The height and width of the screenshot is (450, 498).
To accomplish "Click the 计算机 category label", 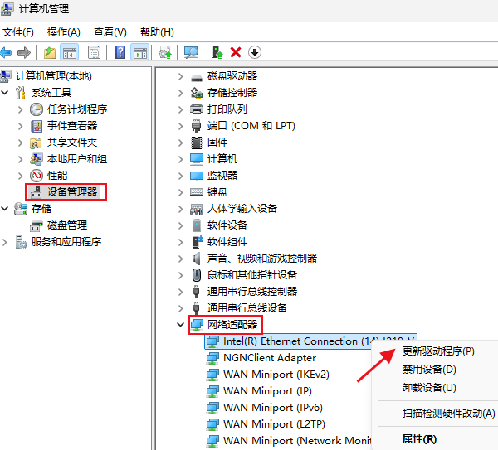I will pos(222,159).
